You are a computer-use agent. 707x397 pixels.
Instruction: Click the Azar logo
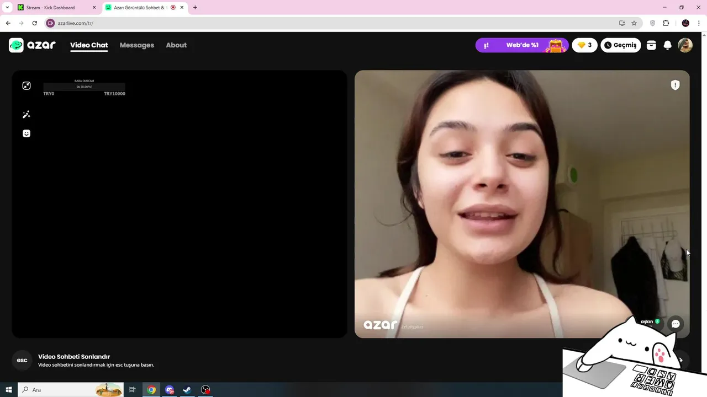(32, 45)
